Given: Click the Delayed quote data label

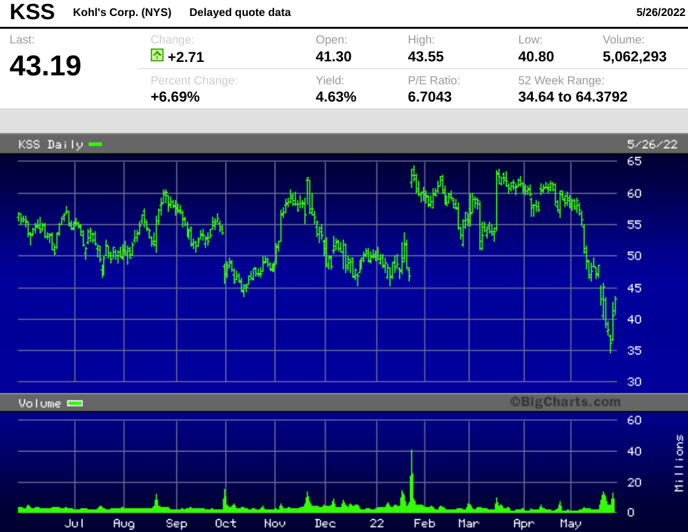Looking at the screenshot, I should click(x=240, y=12).
